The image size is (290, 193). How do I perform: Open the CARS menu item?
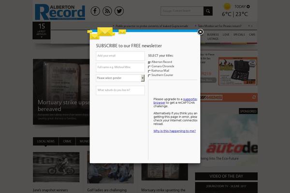tap(252, 35)
